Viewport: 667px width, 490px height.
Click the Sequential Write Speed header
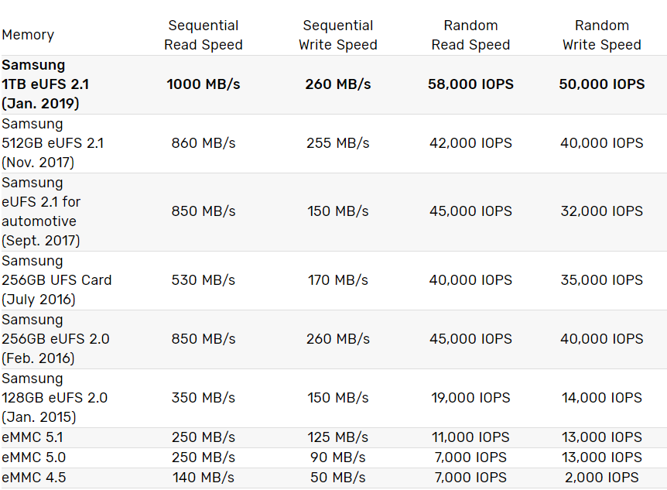tap(337, 35)
